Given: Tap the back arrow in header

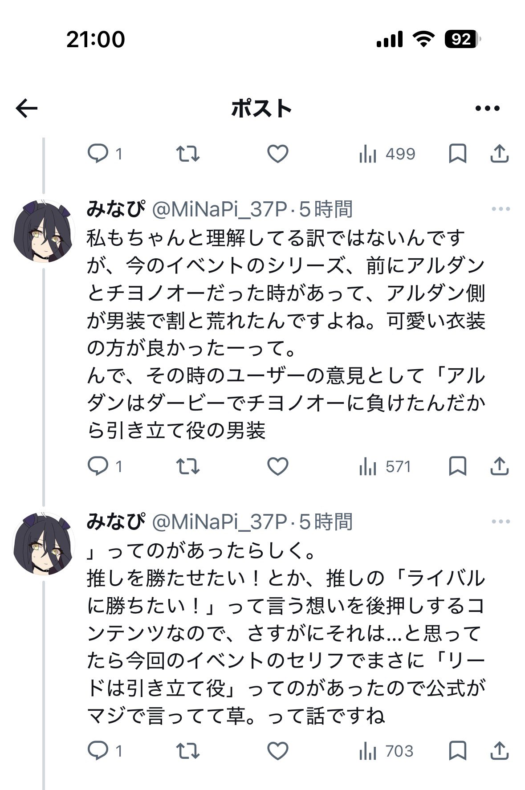Looking at the screenshot, I should tap(27, 108).
